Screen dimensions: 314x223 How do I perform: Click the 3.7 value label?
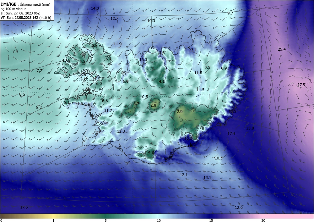[136, 104]
